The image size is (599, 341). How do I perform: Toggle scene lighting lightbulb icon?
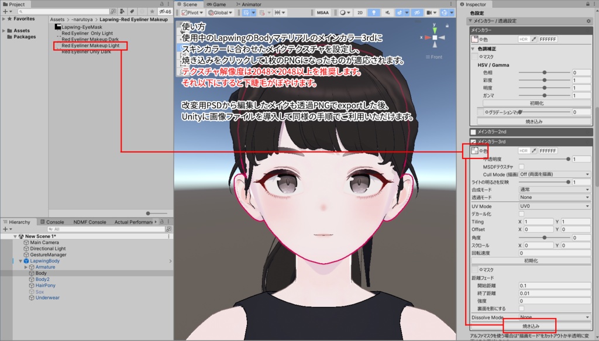tap(374, 13)
